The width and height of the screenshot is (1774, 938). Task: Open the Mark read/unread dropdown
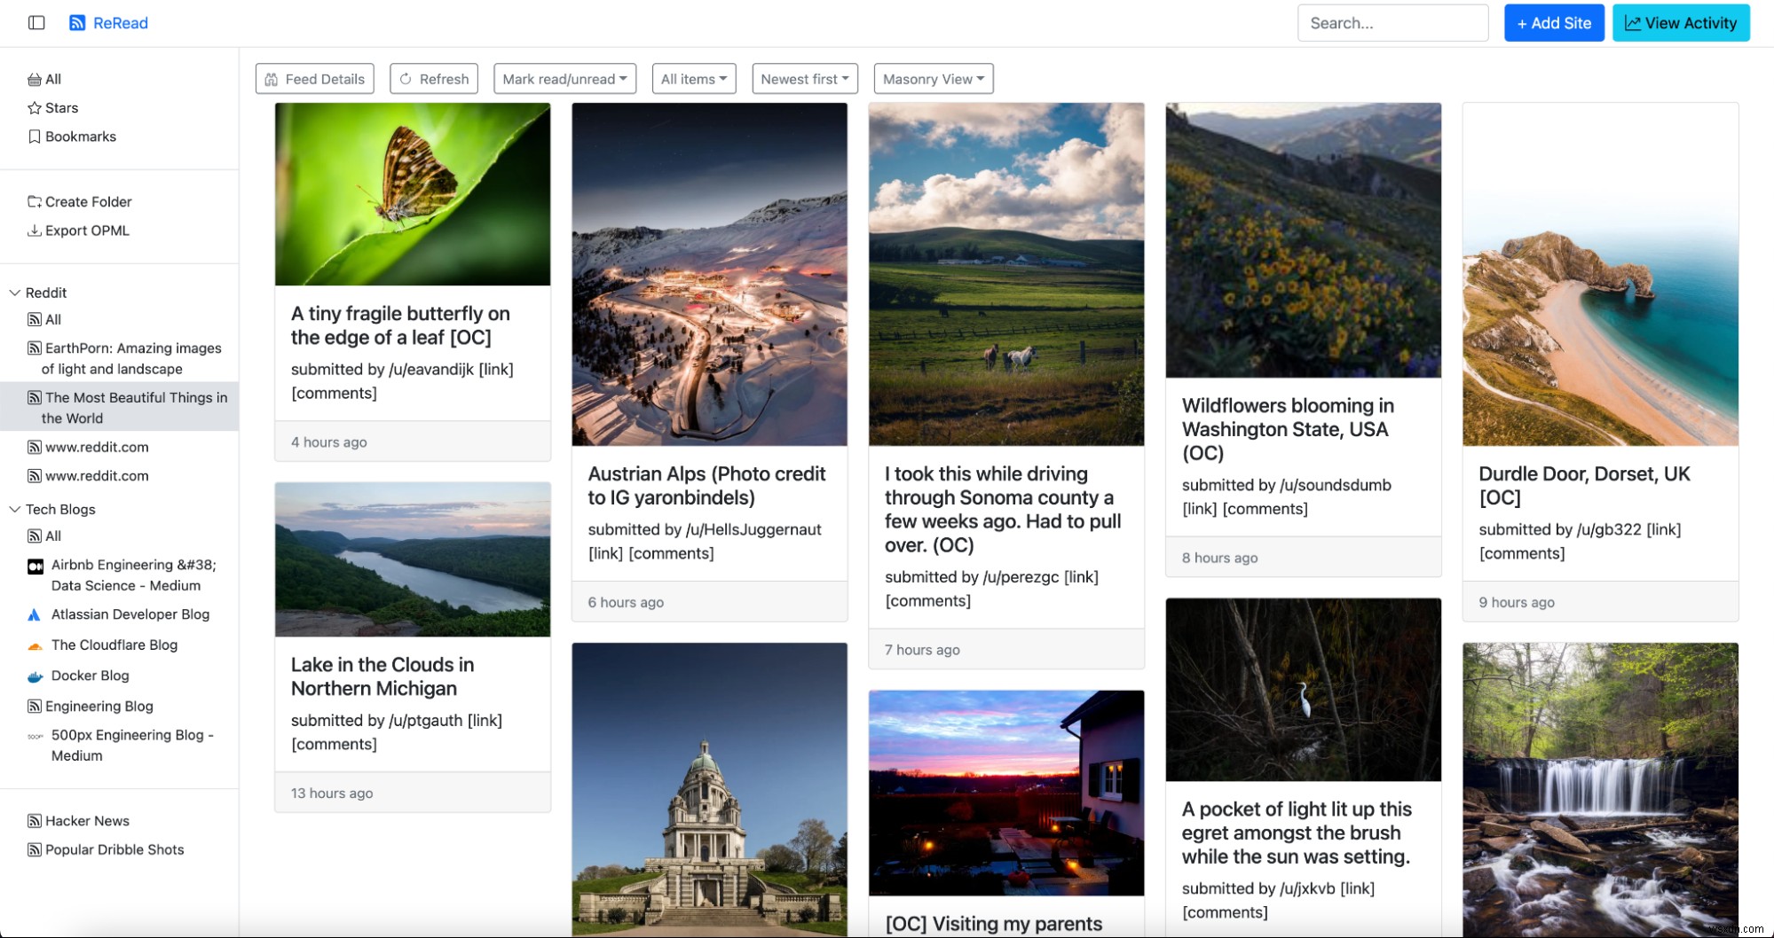point(565,79)
